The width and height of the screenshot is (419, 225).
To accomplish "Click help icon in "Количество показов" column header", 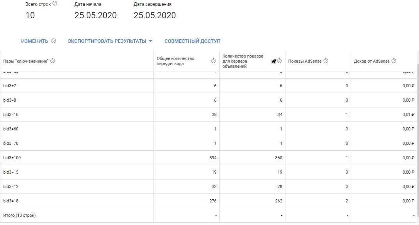I will (x=279, y=61).
